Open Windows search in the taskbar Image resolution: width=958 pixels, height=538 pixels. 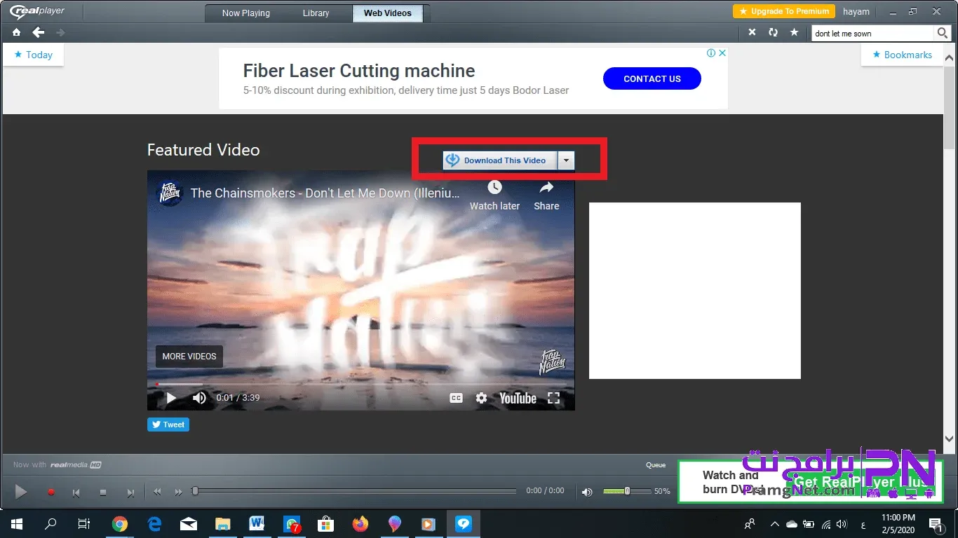point(50,524)
